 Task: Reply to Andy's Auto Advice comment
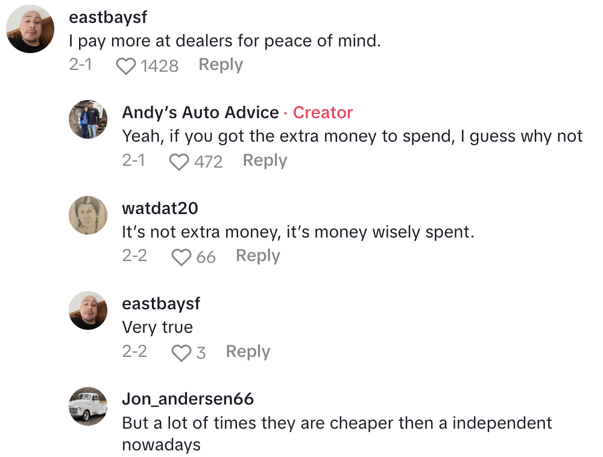(x=264, y=160)
